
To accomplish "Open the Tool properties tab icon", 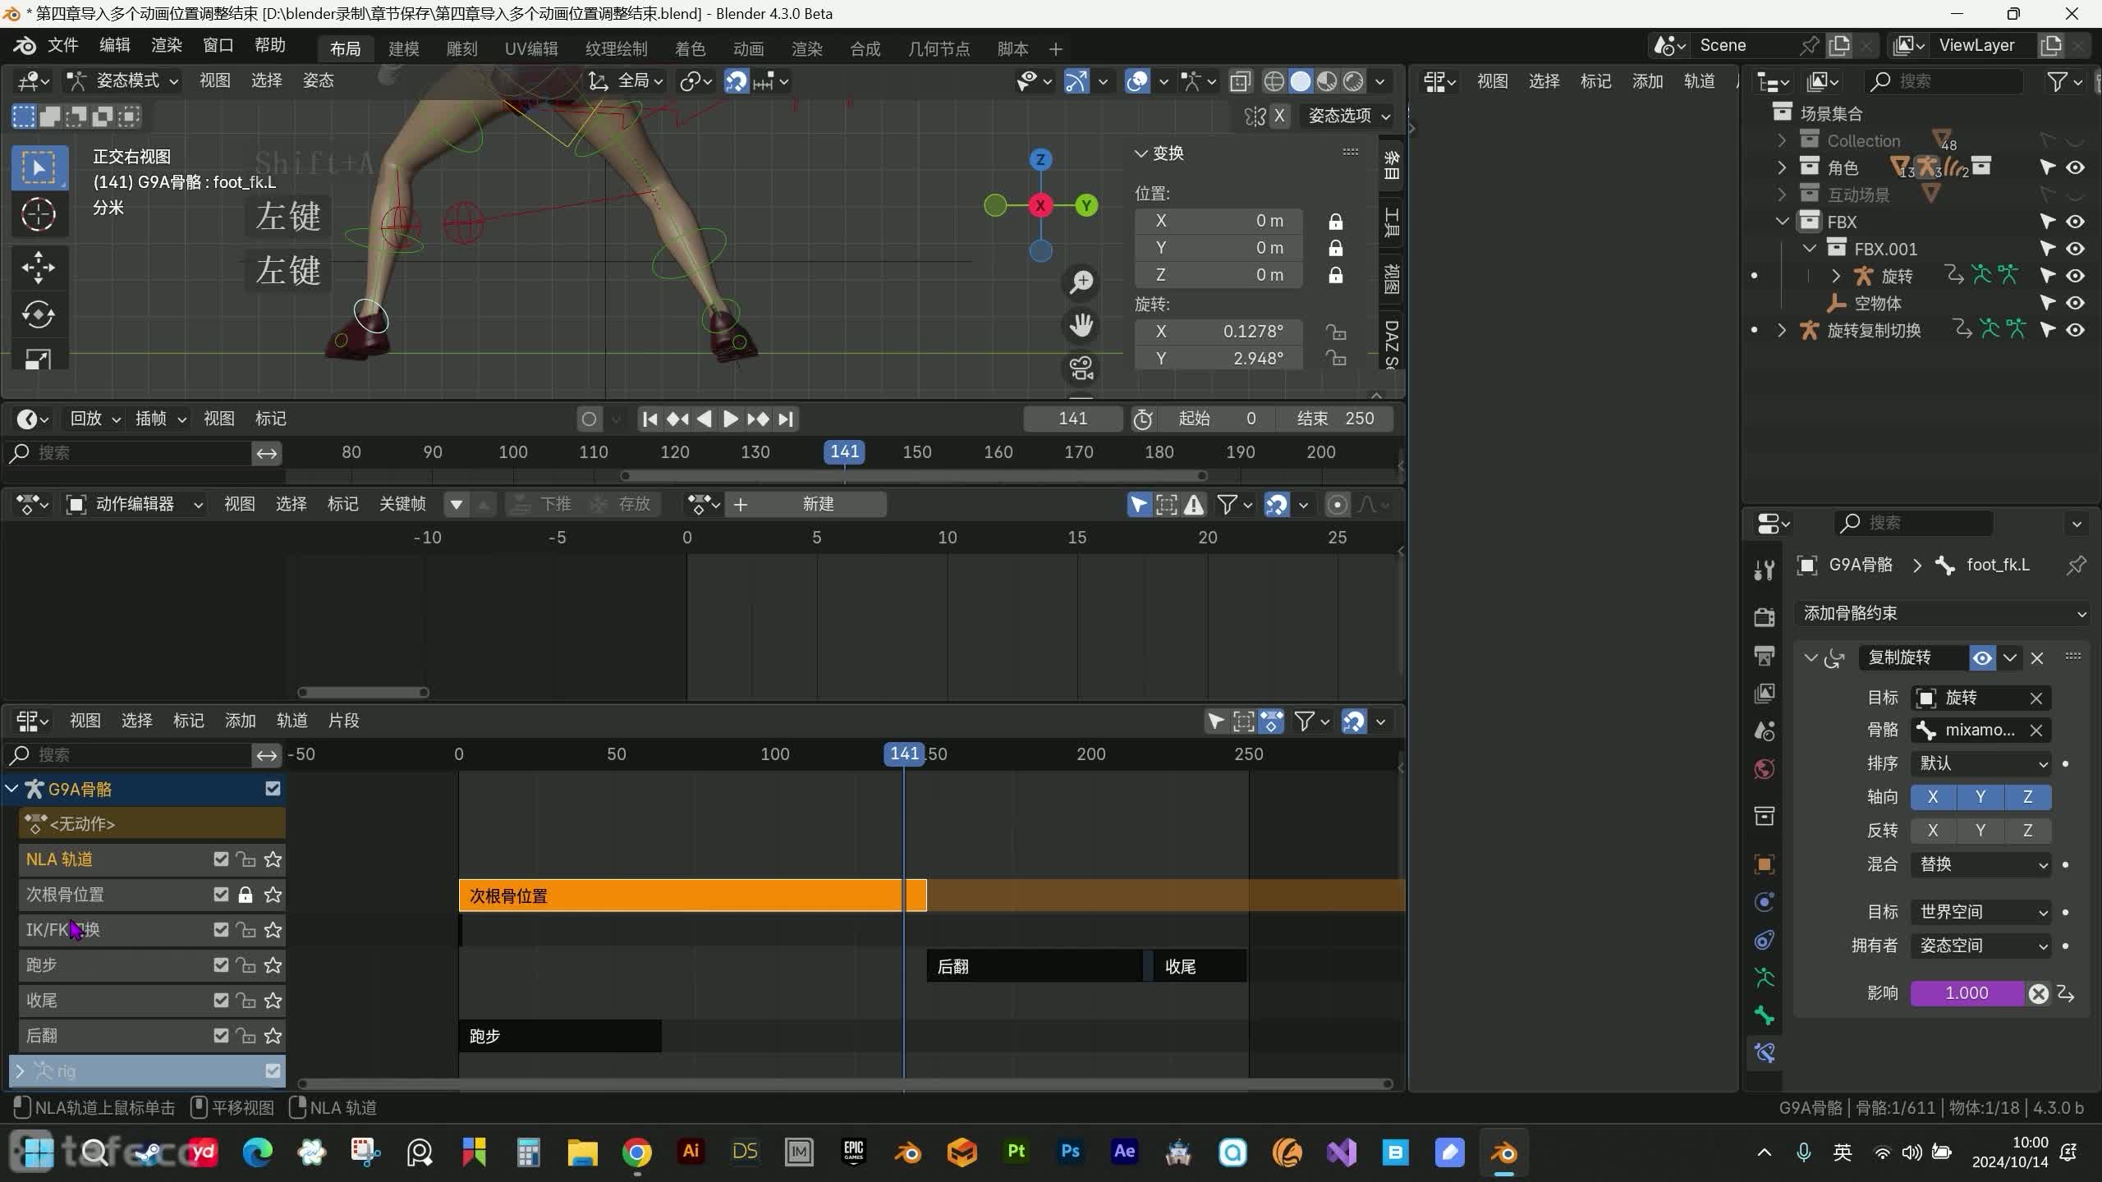I will point(1765,570).
